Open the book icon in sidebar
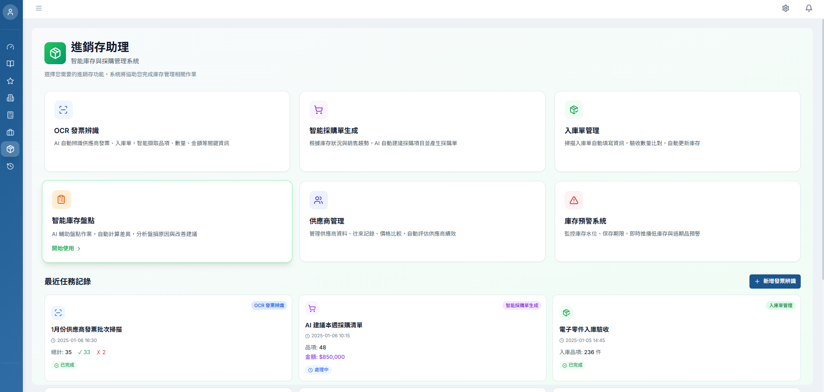 click(10, 64)
